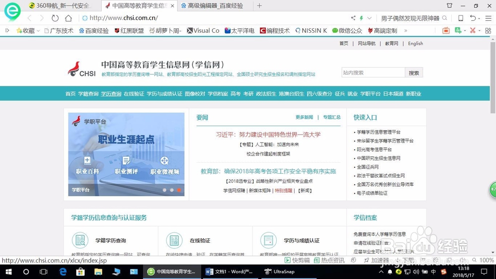Select the 在线验证 menu item
The image size is (496, 279).
tap(134, 94)
